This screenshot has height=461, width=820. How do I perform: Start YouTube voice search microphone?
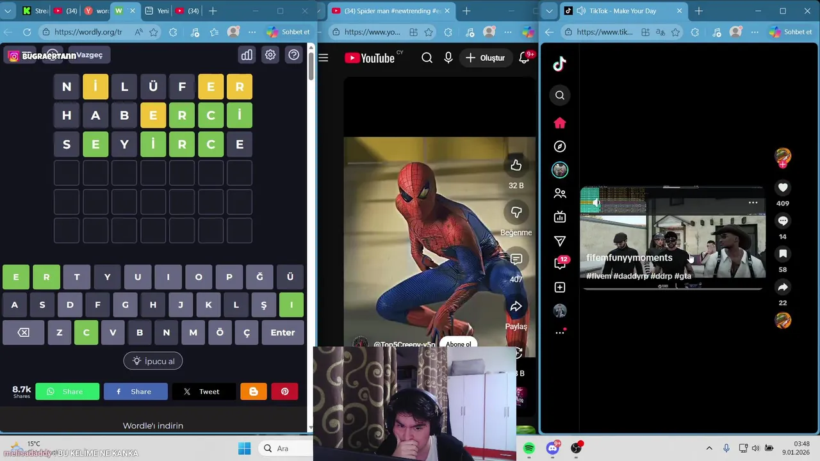click(x=448, y=58)
